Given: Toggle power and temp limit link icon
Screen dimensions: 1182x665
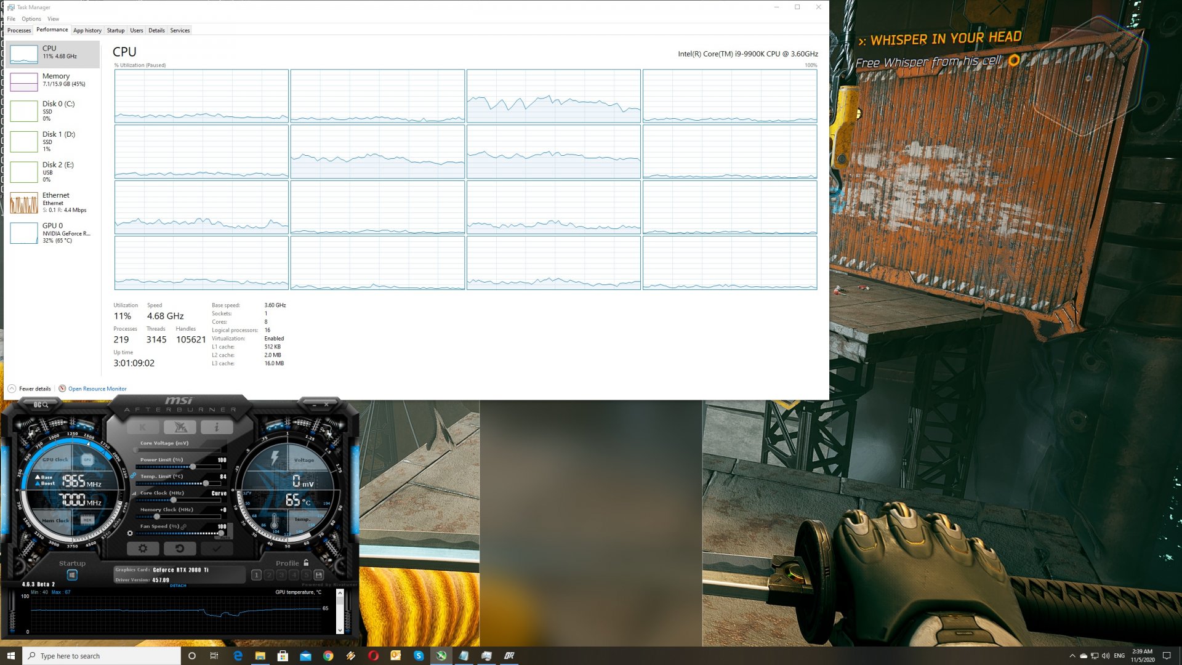Looking at the screenshot, I should pos(133,475).
